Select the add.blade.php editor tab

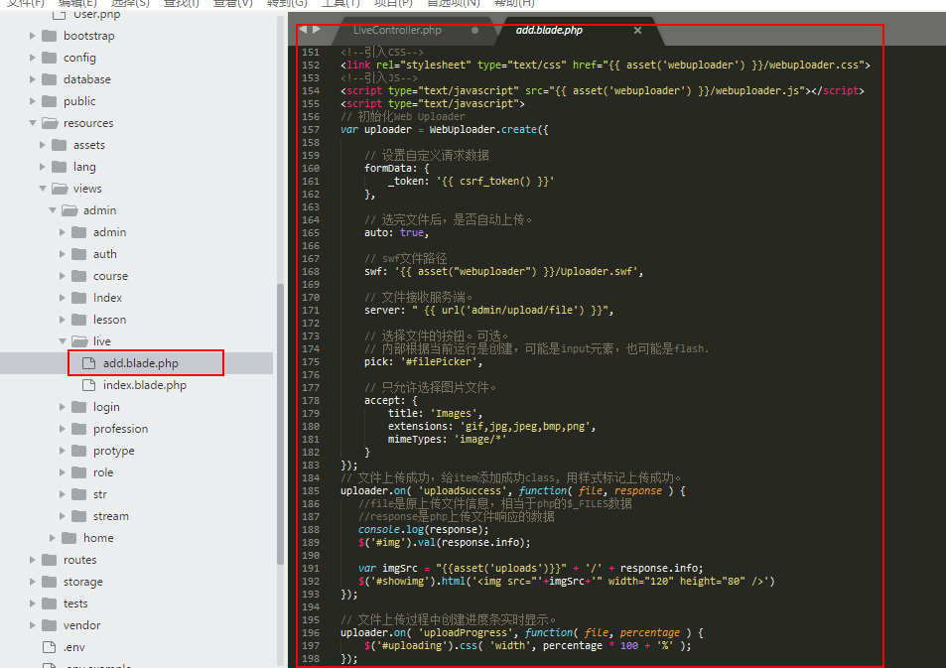pyautogui.click(x=549, y=31)
